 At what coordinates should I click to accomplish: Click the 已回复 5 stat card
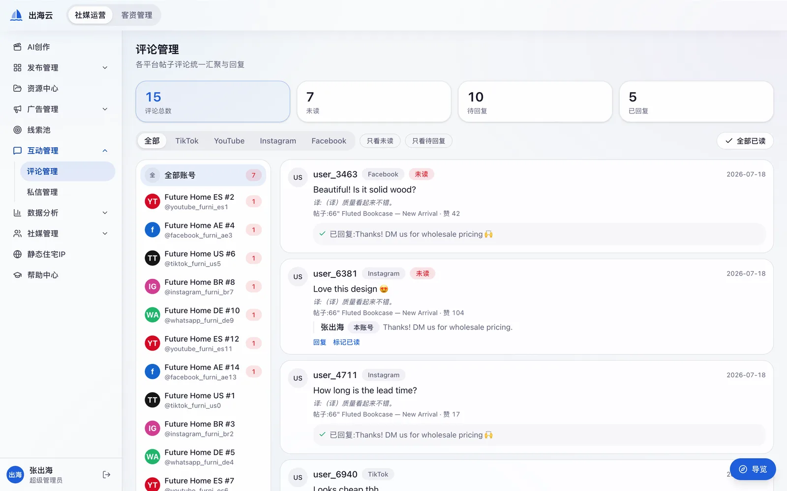click(696, 102)
